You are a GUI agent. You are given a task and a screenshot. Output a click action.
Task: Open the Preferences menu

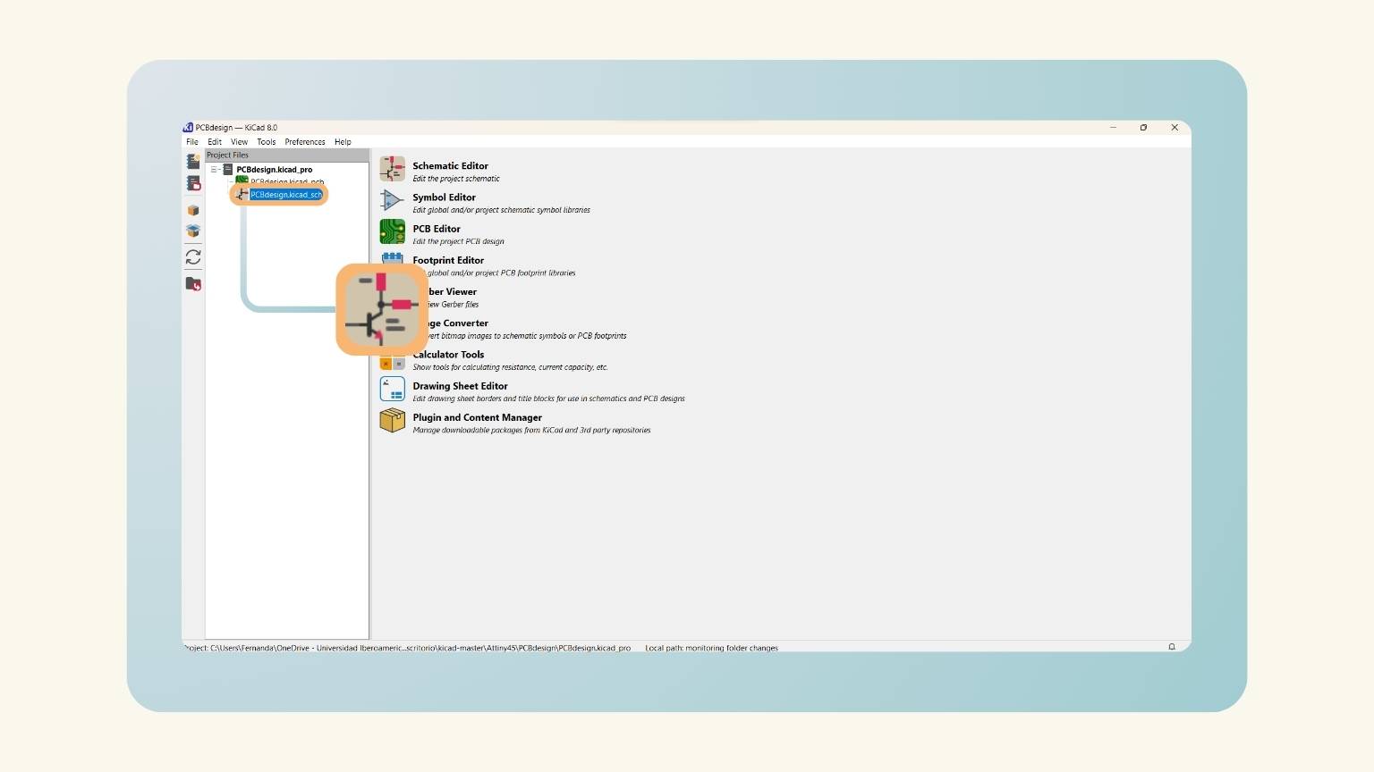(x=305, y=142)
